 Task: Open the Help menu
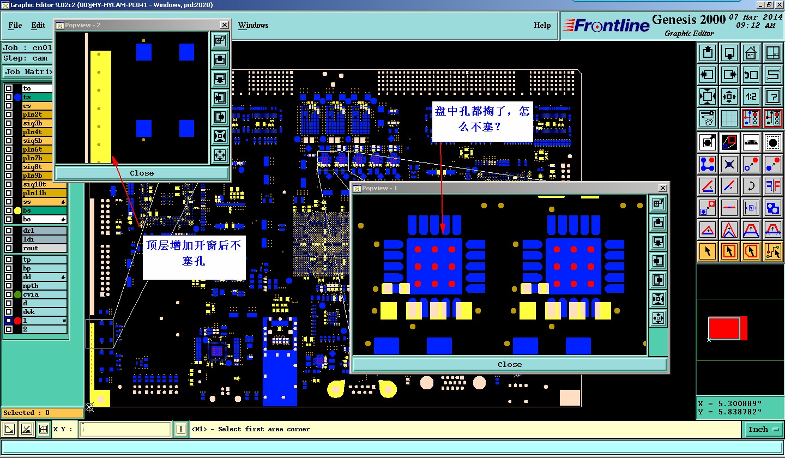pyautogui.click(x=542, y=25)
